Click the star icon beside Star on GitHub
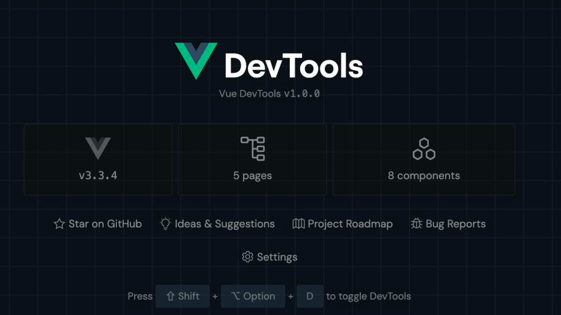This screenshot has height=315, width=561. [x=60, y=224]
